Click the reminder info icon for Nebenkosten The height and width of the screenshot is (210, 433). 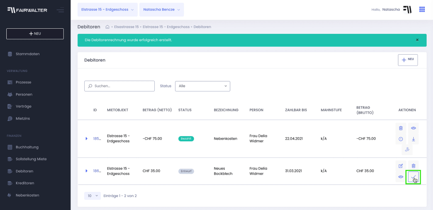[x=401, y=139]
